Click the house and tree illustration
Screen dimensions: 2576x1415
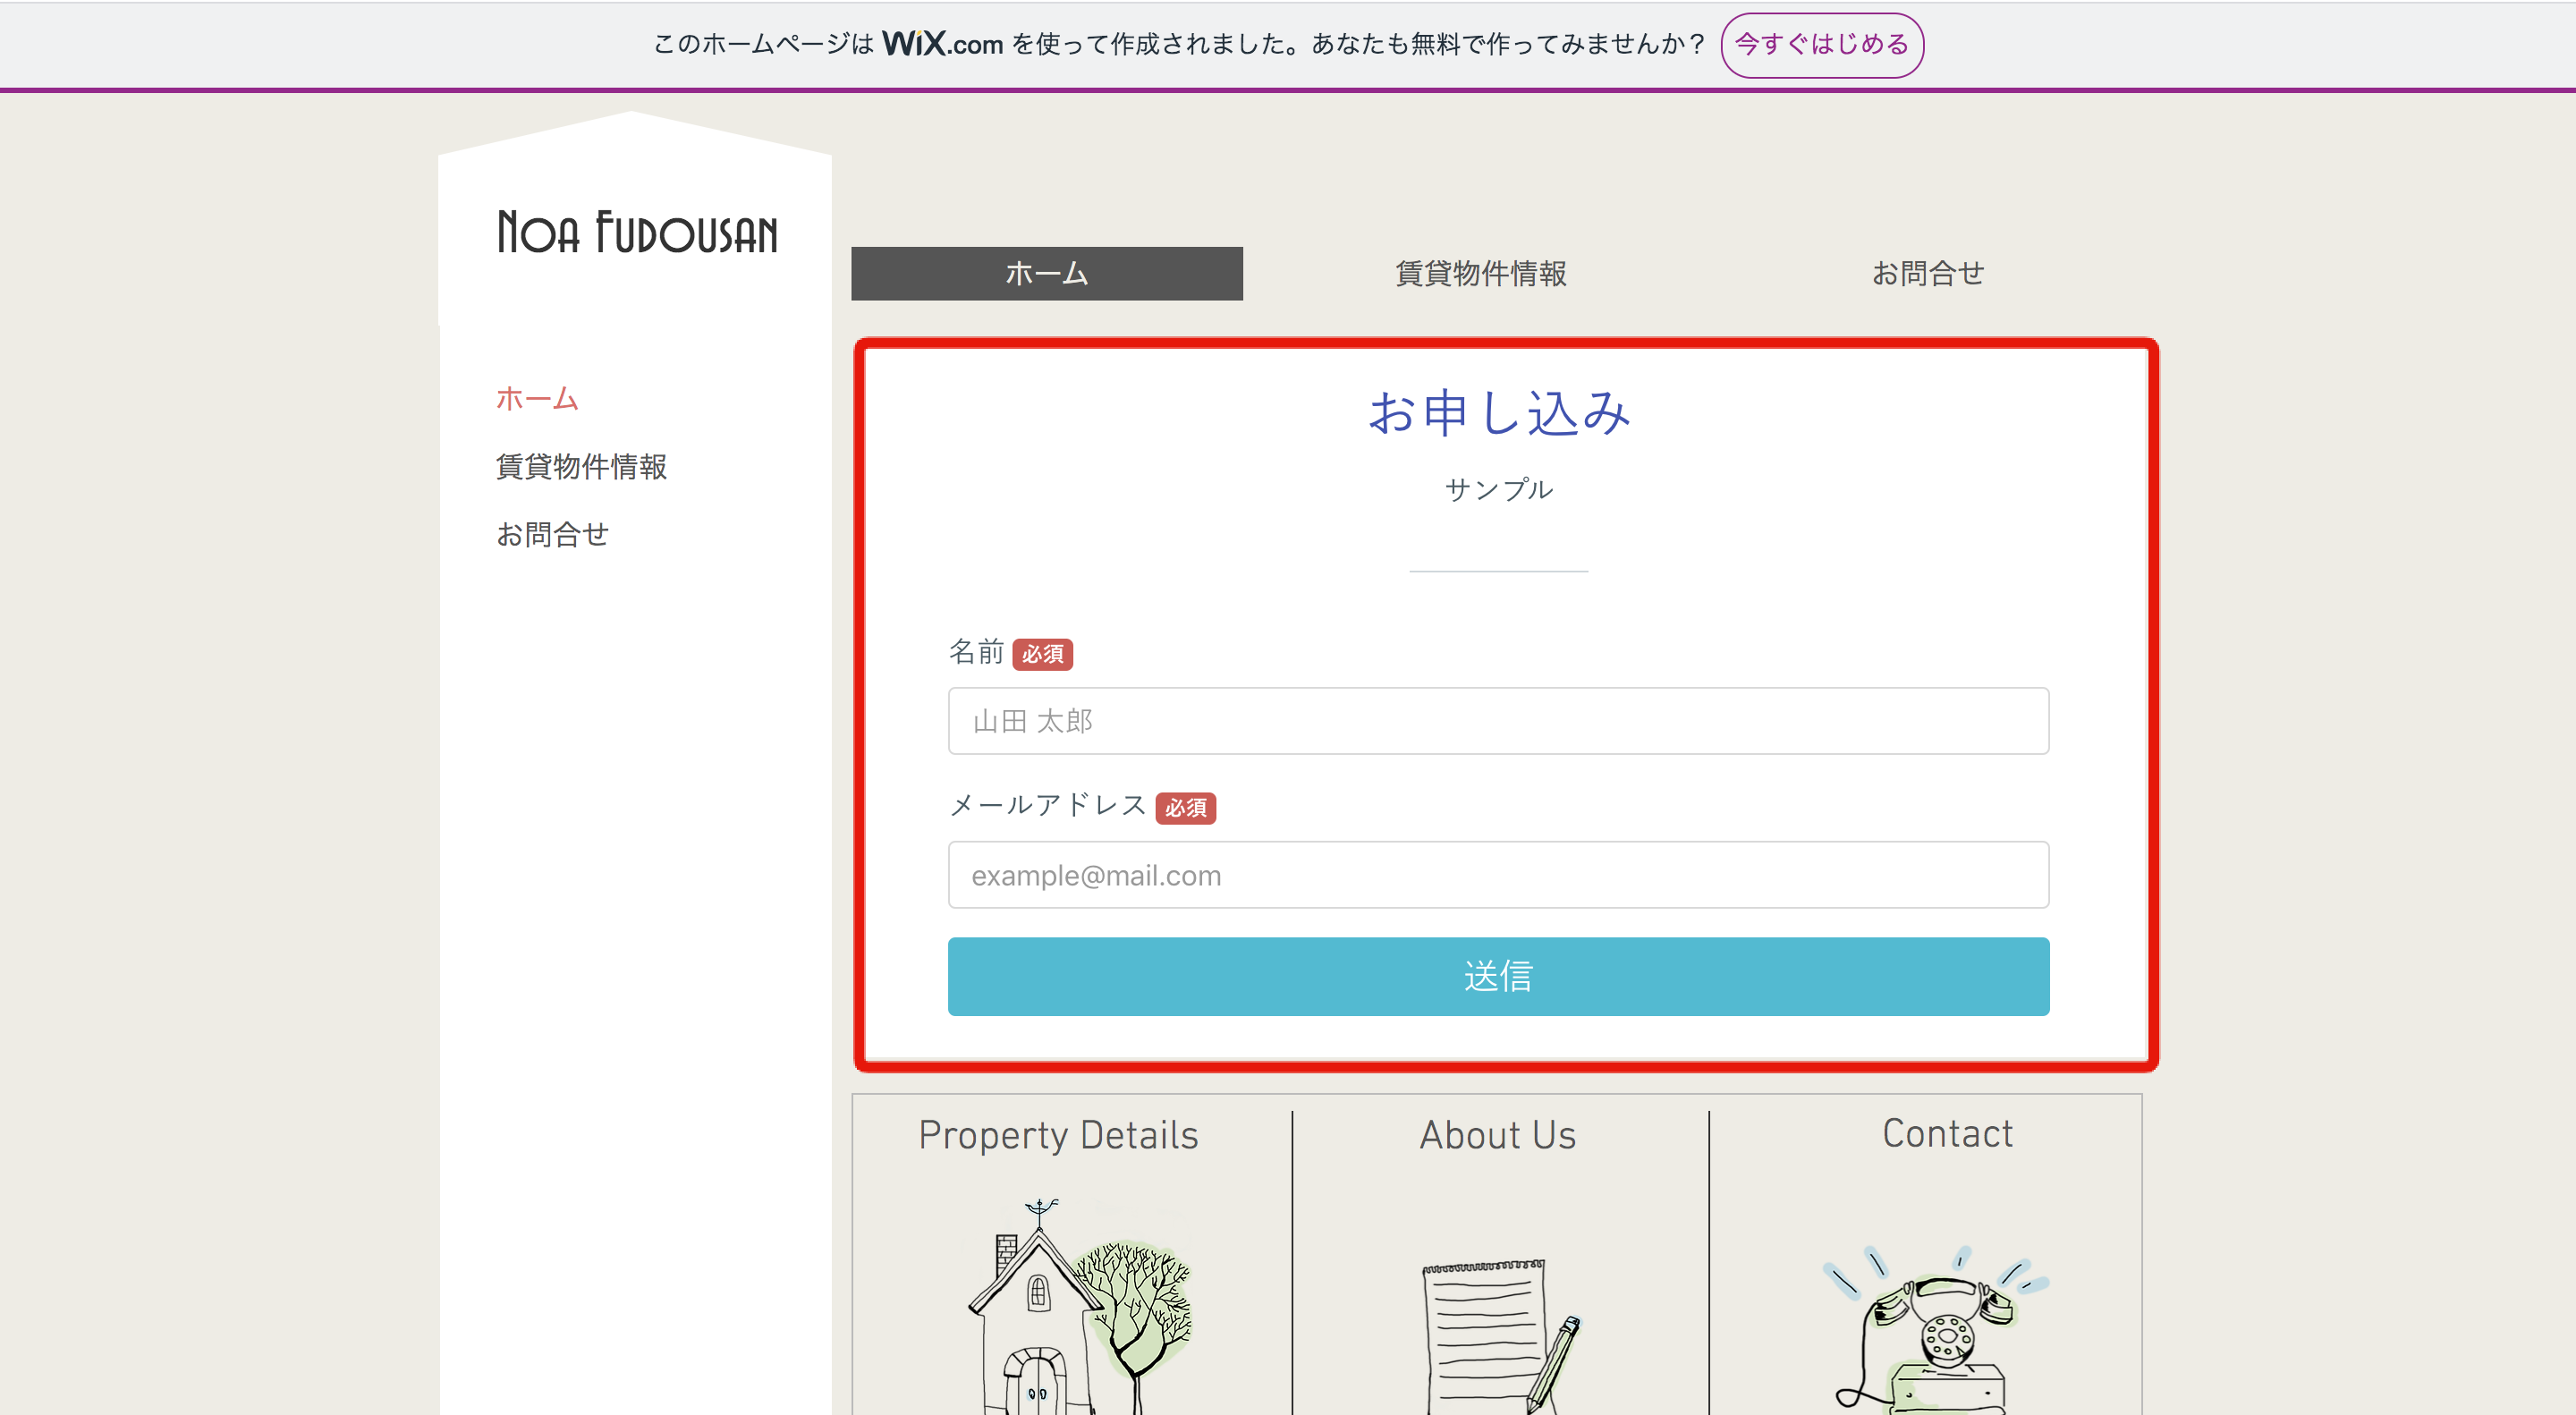(x=1080, y=1306)
